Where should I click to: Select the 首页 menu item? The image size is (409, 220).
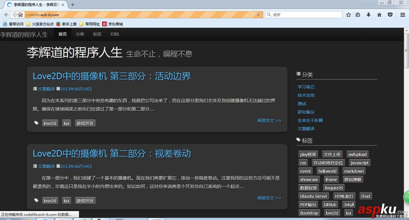point(62,34)
